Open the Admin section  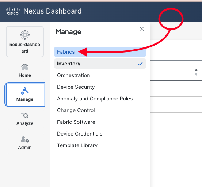(x=25, y=143)
